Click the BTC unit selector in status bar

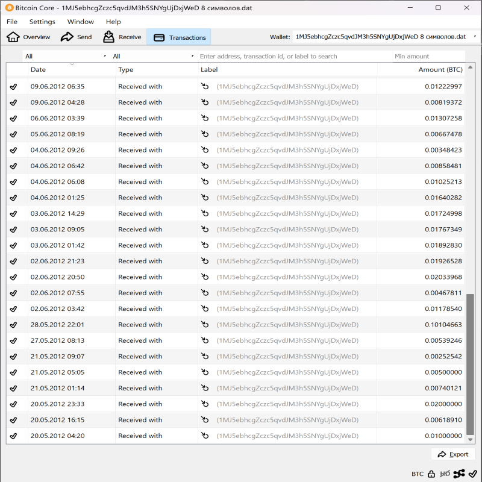[x=418, y=474]
